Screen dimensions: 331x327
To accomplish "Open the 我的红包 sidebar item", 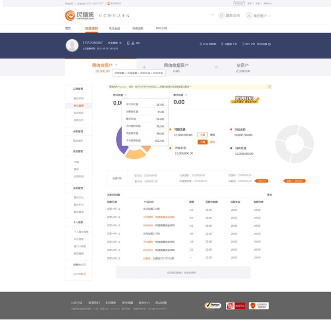I will 79,197.
